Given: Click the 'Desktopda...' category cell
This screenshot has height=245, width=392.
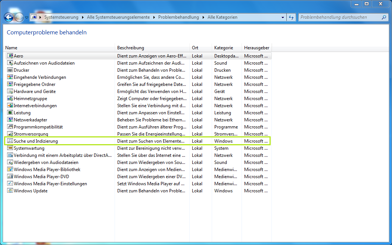Looking at the screenshot, I should point(226,56).
